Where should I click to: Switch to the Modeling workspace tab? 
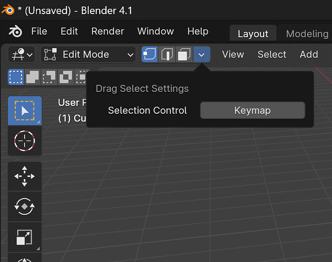[x=307, y=34]
